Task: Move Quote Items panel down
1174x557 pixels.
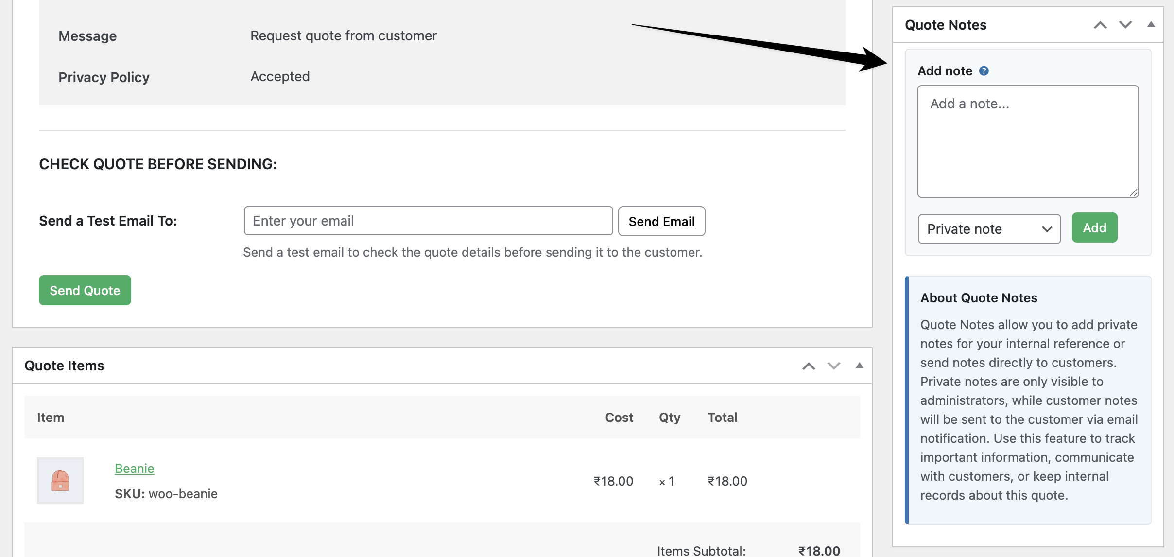Action: point(834,366)
